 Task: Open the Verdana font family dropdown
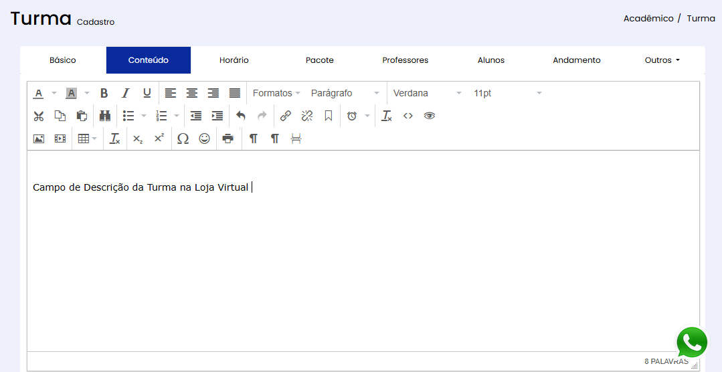point(427,94)
